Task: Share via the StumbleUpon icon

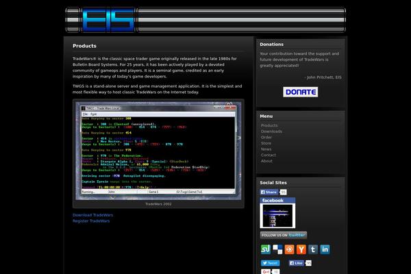Action: pyautogui.click(x=265, y=249)
